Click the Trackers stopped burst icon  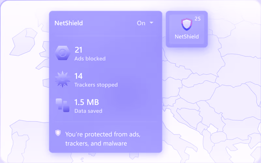tap(62, 80)
